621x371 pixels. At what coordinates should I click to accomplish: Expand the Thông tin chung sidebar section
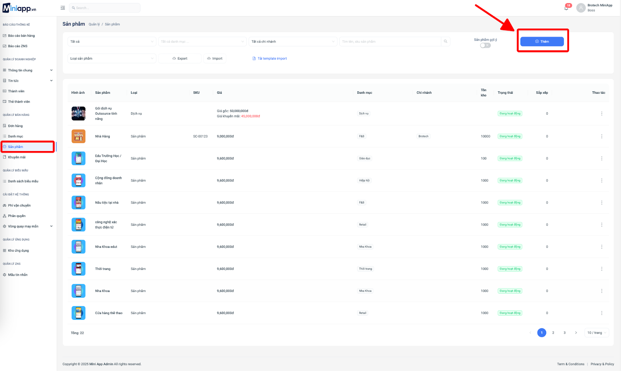click(x=28, y=70)
